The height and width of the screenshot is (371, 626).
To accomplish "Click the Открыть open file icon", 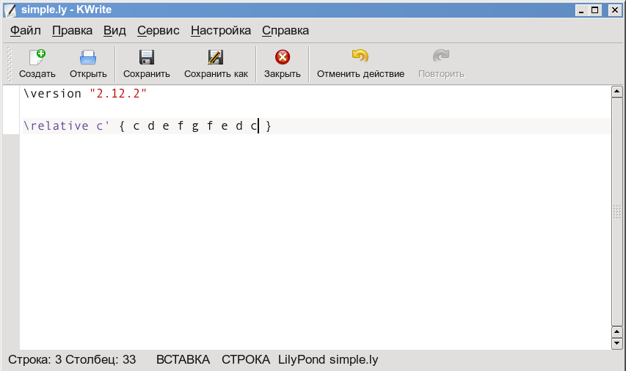I will (x=88, y=57).
